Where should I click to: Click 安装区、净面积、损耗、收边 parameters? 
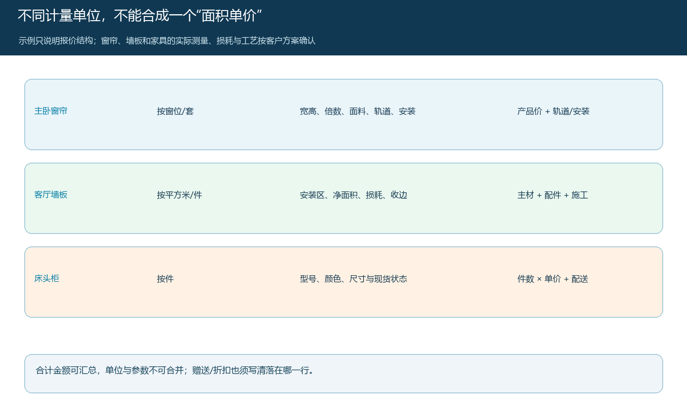[x=354, y=195]
